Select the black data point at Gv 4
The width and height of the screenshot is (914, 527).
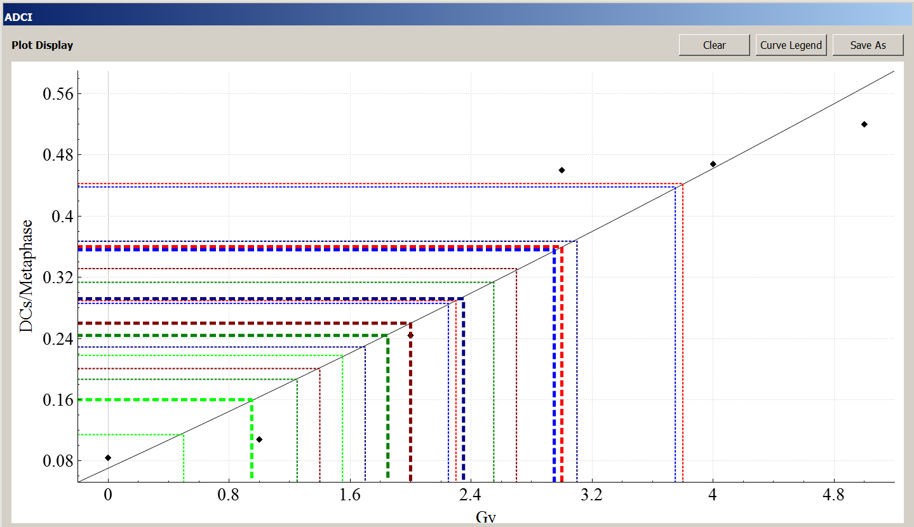pos(713,164)
